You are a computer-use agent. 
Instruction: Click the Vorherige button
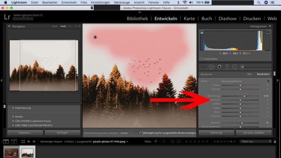pos(216,133)
